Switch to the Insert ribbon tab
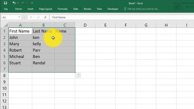194x109 pixels. pos(30,9)
